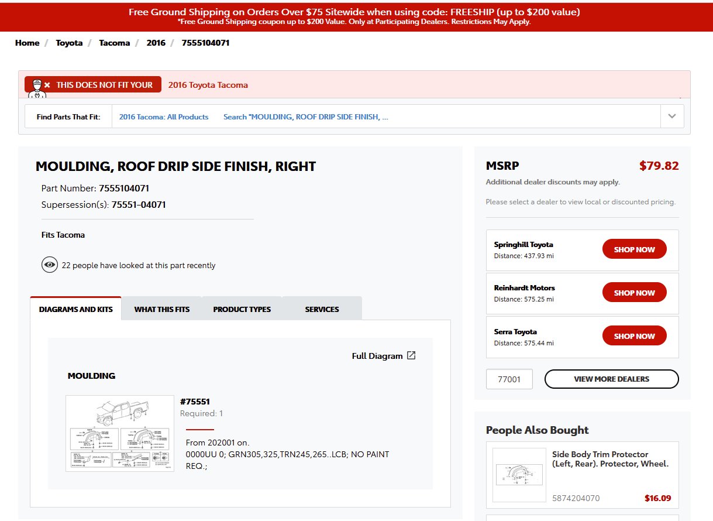Click 2016 Tacoma: All Products link
Screen dimensions: 713x521
[x=164, y=116]
